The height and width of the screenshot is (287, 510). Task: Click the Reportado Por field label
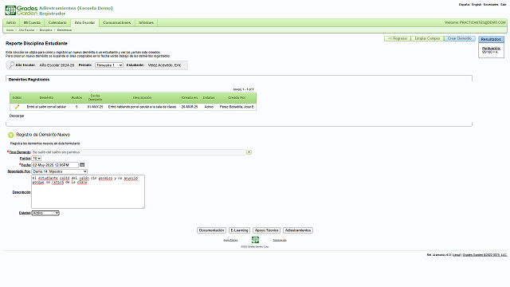[x=19, y=171]
